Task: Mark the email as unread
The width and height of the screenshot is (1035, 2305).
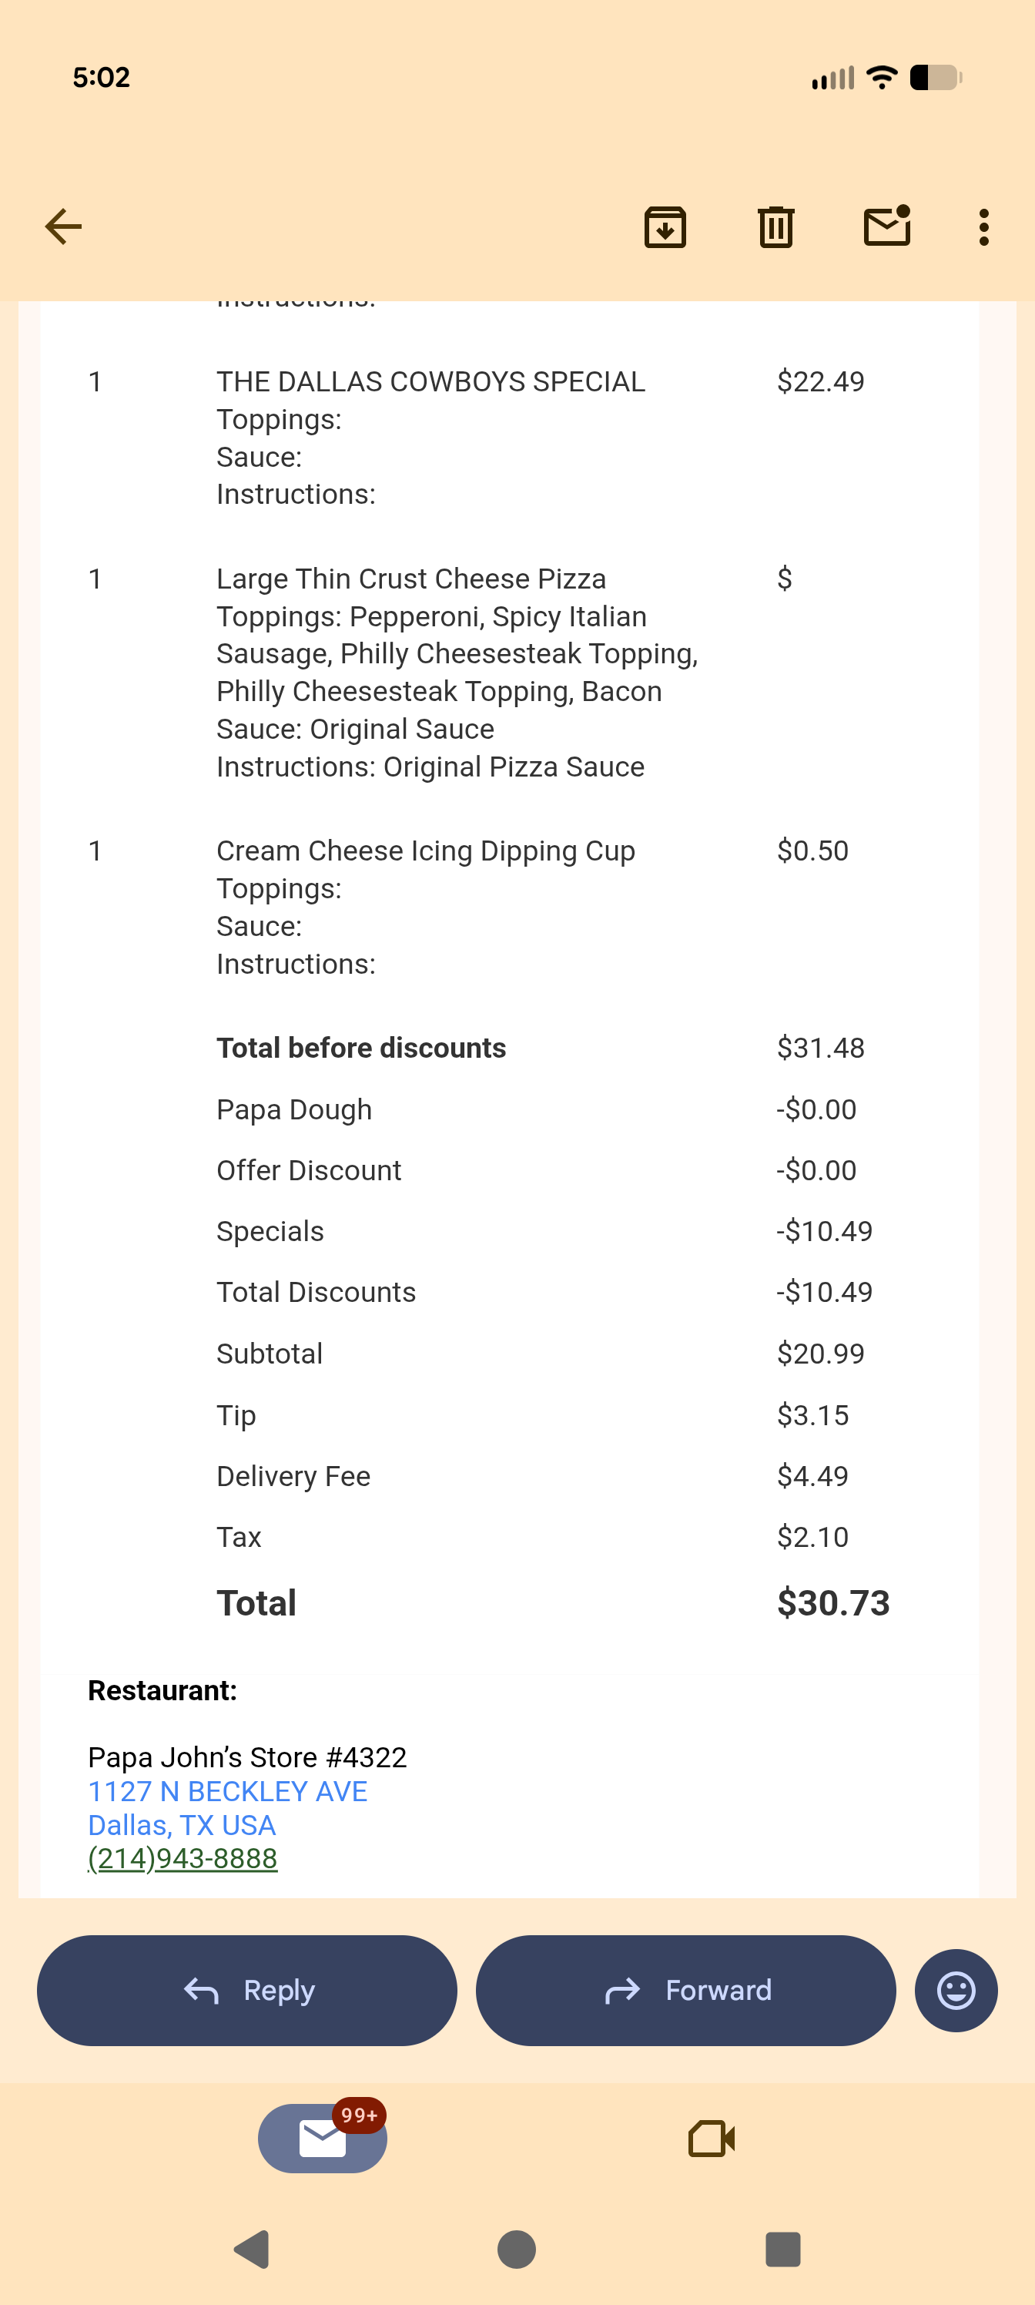Action: [886, 226]
